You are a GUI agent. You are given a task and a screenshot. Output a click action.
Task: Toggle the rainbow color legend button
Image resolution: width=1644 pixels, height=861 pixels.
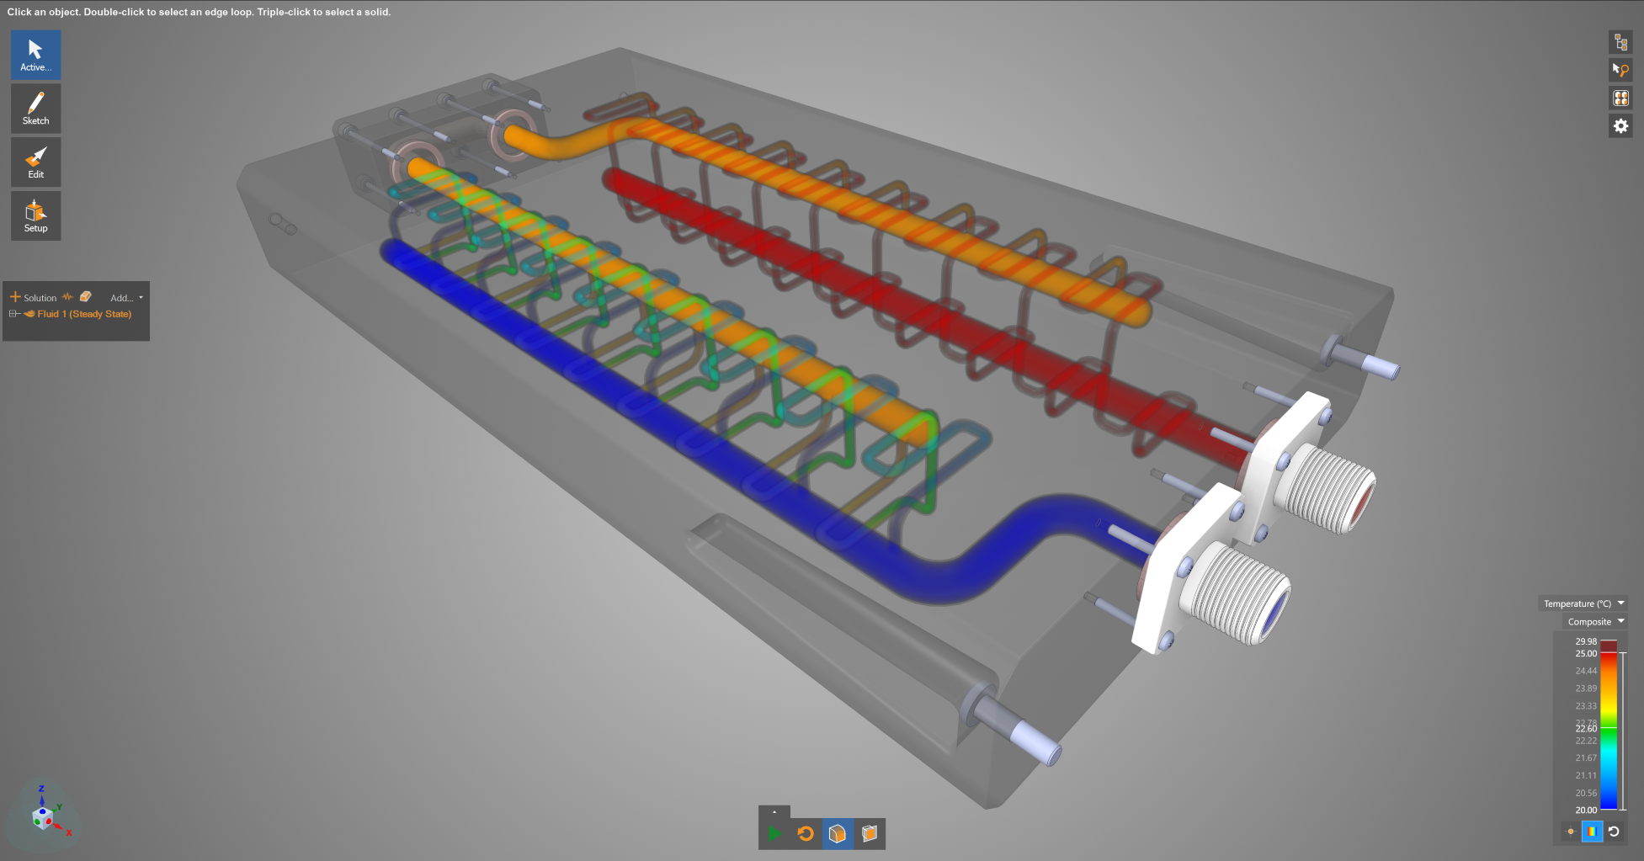[x=1592, y=832]
